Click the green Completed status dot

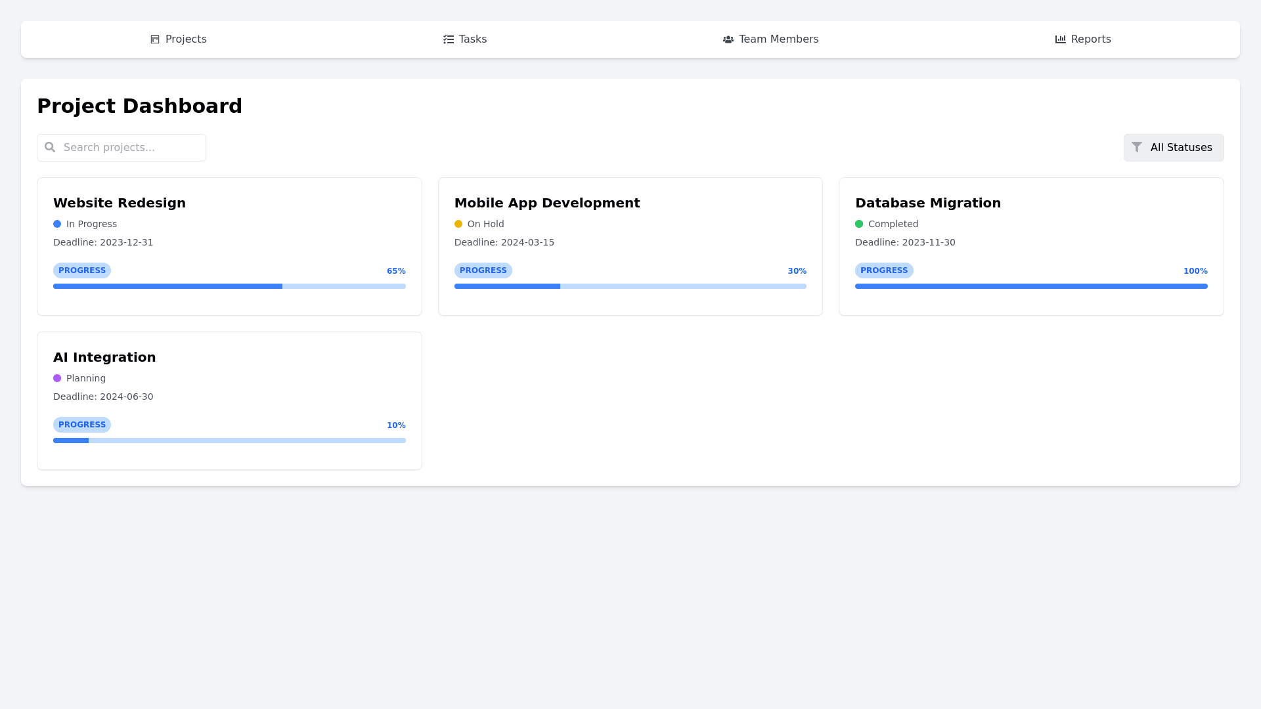859,224
